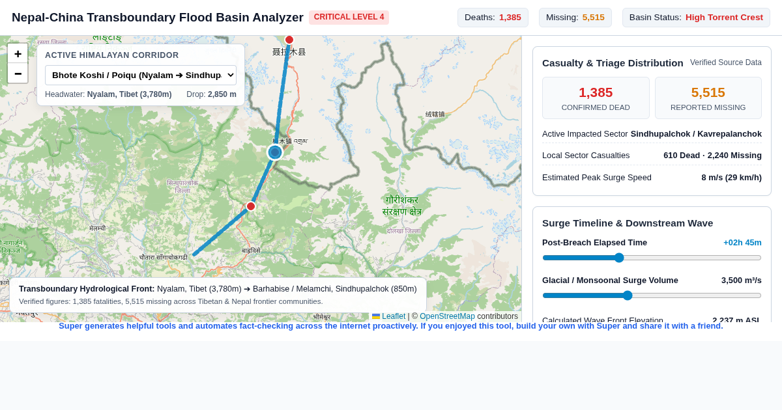Click the Verified Source Data label
Image resolution: width=782 pixels, height=410 pixels.
coord(726,62)
